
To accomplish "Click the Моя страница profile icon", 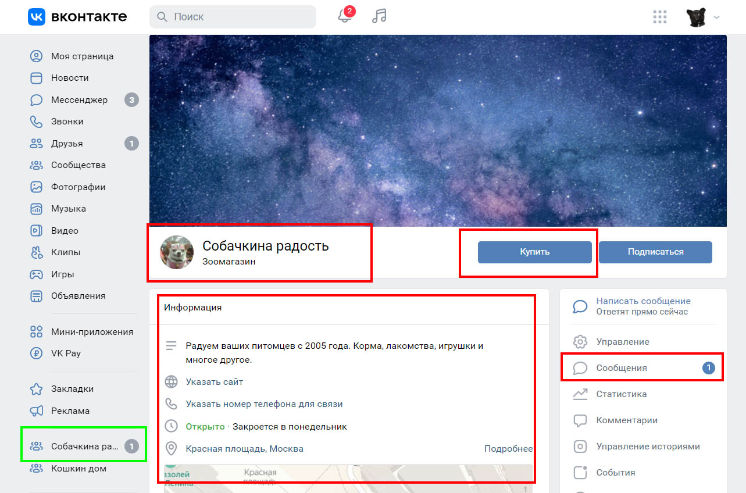I will pyautogui.click(x=37, y=56).
